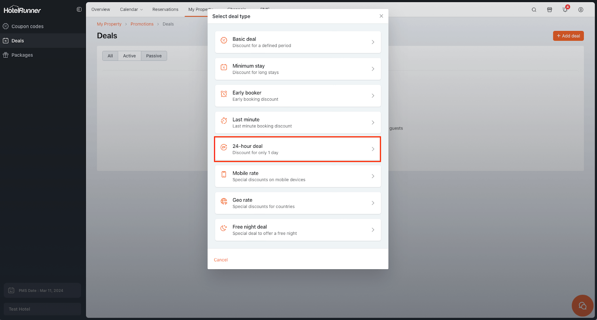The height and width of the screenshot is (320, 597).
Task: Click the Free night deal moon icon
Action: coord(224,228)
